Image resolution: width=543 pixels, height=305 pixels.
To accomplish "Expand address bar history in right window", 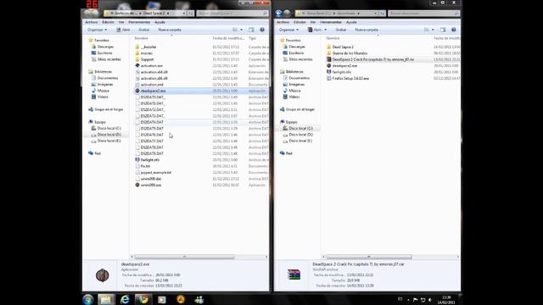I will (375, 14).
